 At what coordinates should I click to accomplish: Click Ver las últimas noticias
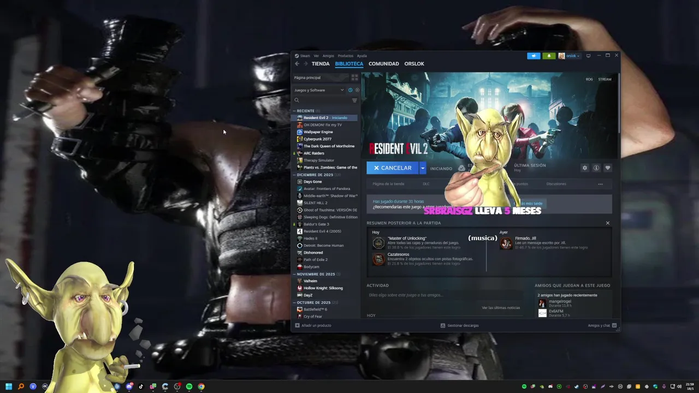tap(501, 308)
